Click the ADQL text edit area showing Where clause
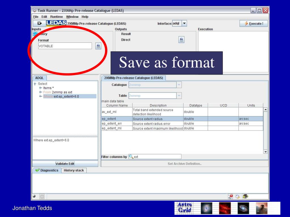The width and height of the screenshot is (290, 217). 65,148
